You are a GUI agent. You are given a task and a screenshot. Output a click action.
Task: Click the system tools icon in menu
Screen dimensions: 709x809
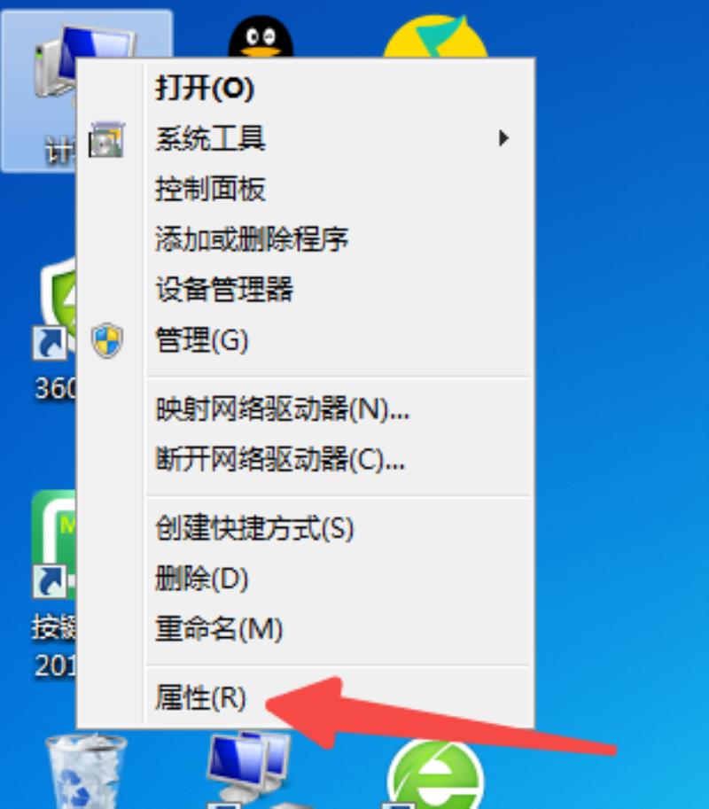pyautogui.click(x=106, y=139)
